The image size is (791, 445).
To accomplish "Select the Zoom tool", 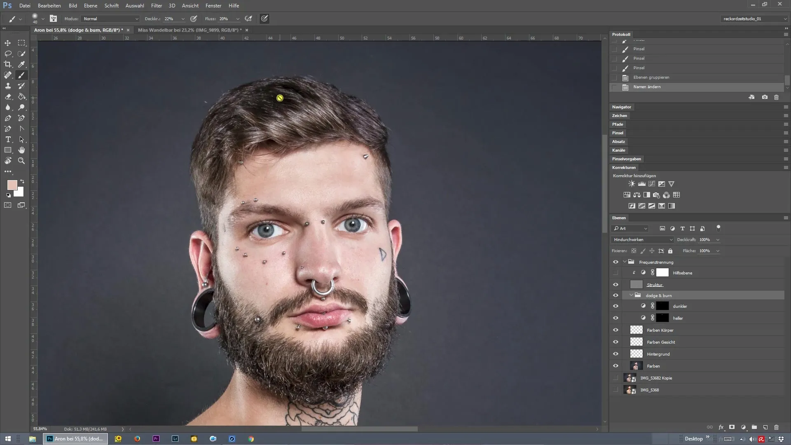I will coord(21,161).
